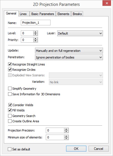Uncheck Recognize Straight Lines
113x156 pixels.
point(10,64)
